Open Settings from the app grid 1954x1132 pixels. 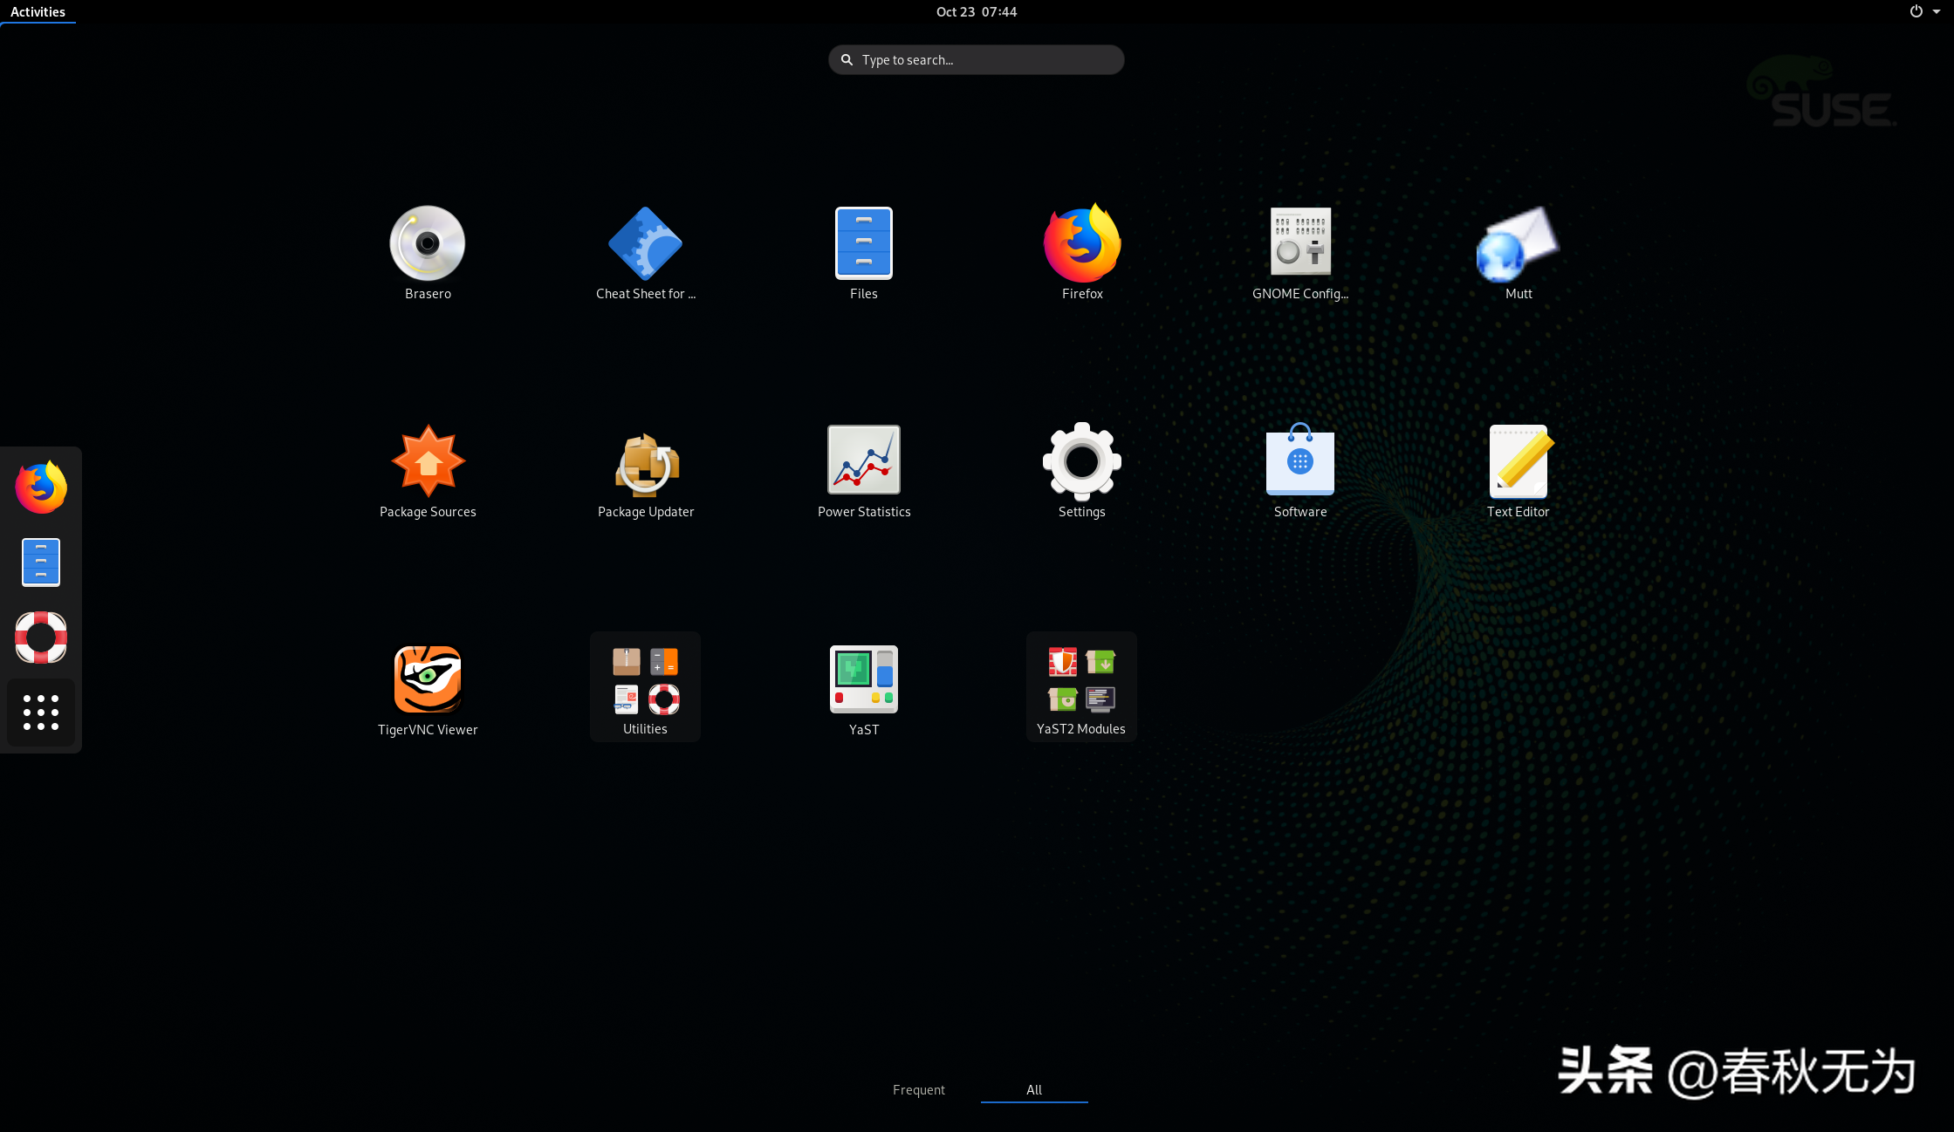click(1082, 461)
